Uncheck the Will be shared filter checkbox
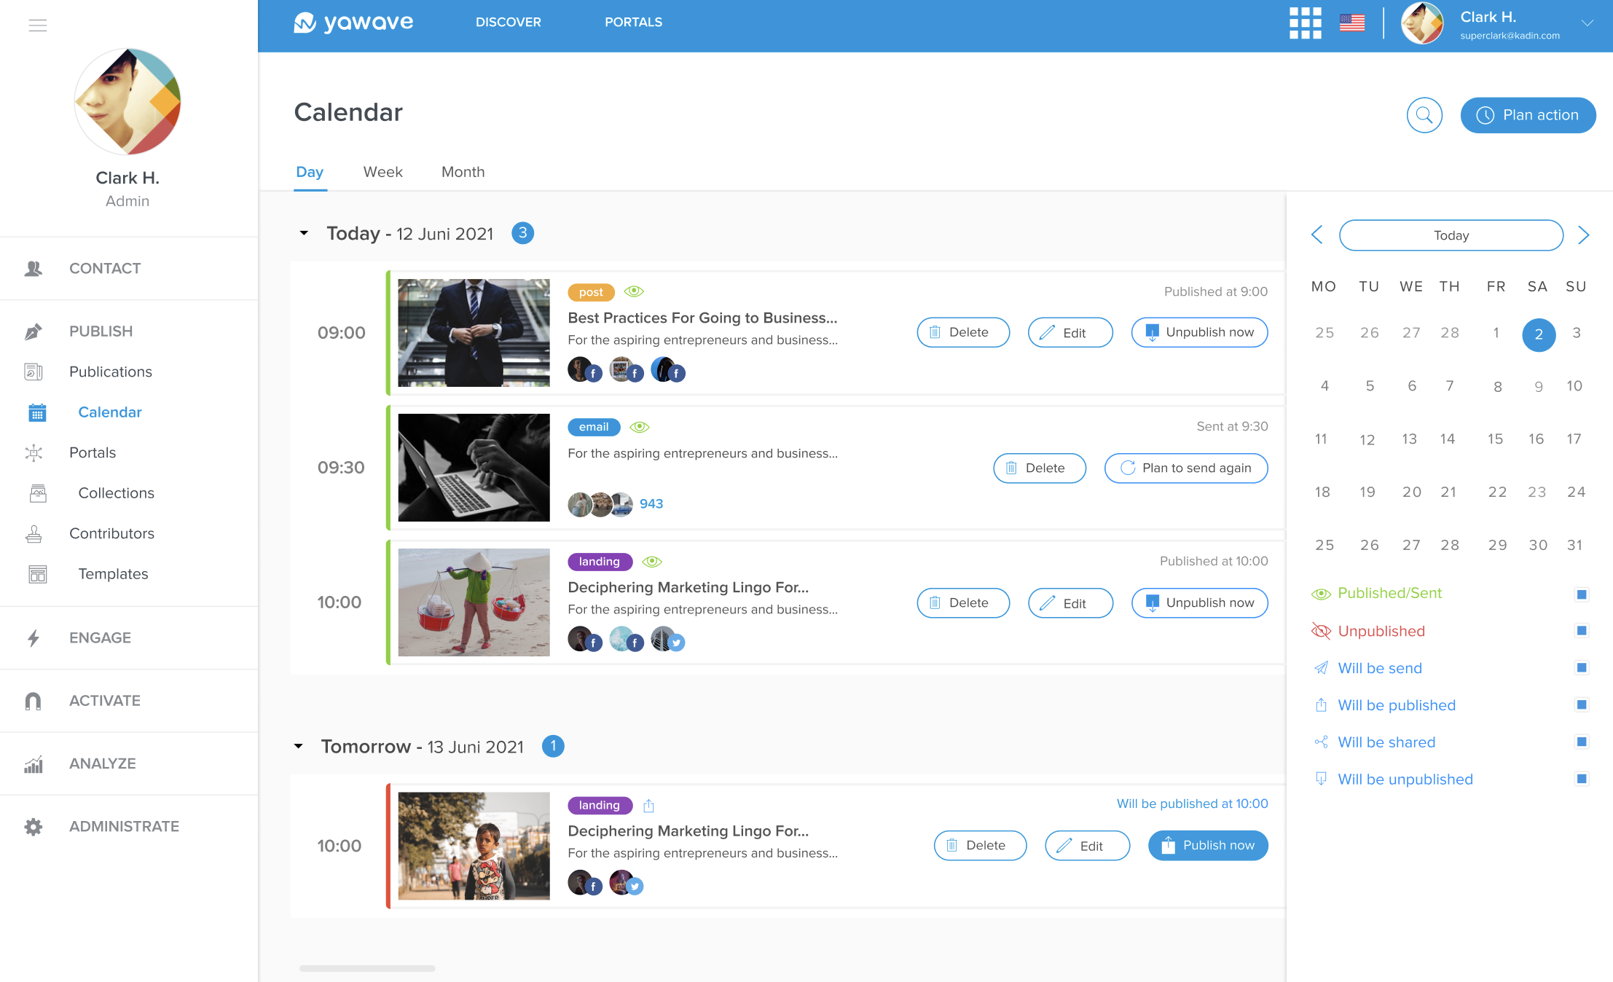This screenshot has width=1613, height=982. point(1581,742)
